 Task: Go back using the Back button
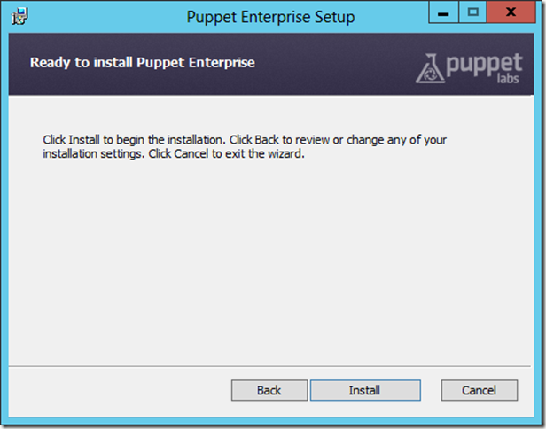[x=269, y=390]
